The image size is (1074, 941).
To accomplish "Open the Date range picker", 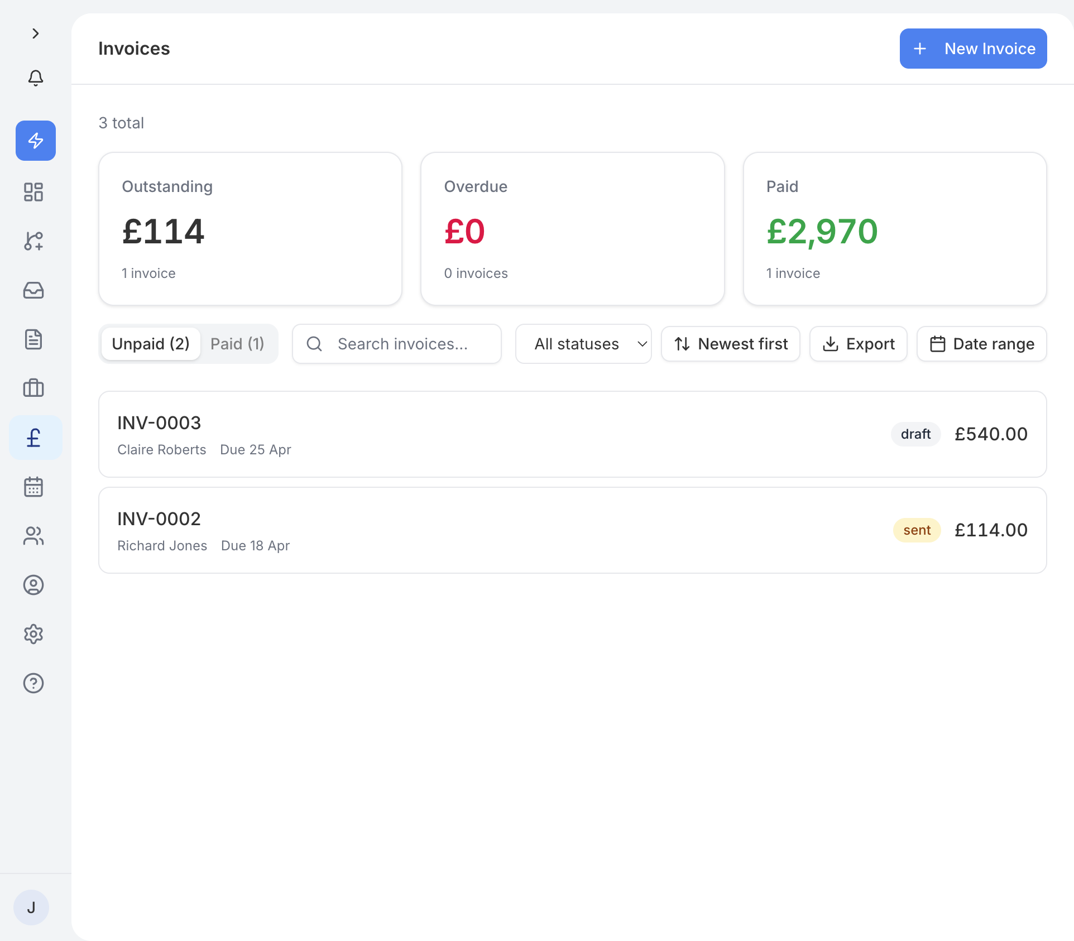I will click(x=981, y=343).
